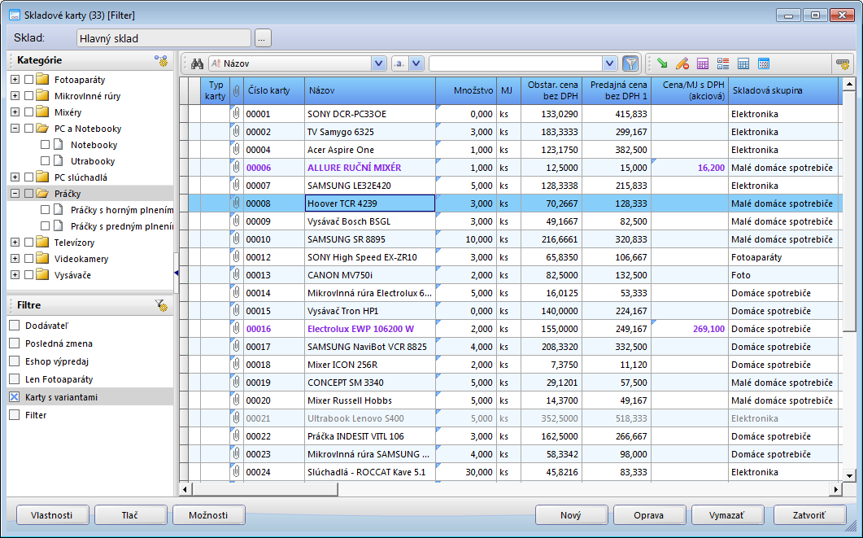Sort by Skladová skupina column header
The height and width of the screenshot is (538, 863).
coord(783,91)
